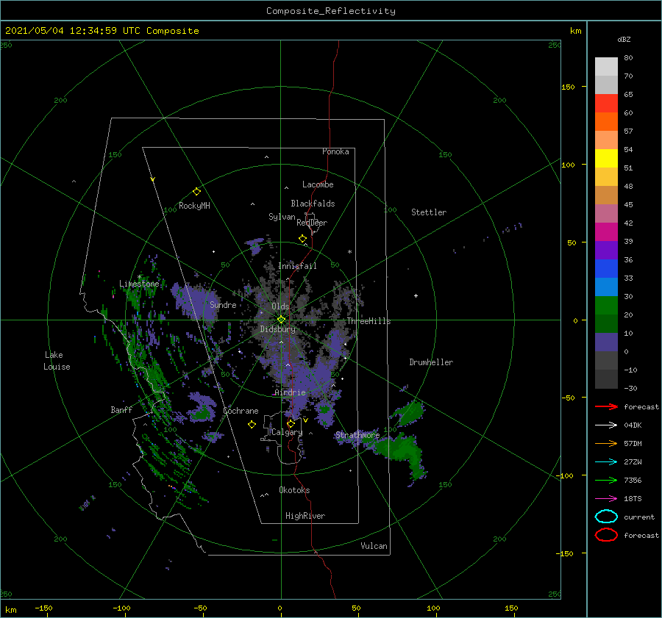Click the Lake Louise label
Viewport: 662px width, 618px height.
coord(57,361)
